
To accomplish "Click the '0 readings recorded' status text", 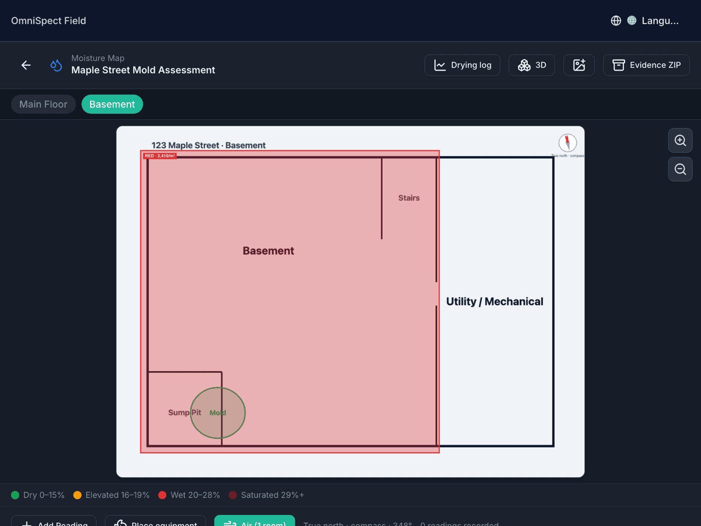I will point(460,523).
